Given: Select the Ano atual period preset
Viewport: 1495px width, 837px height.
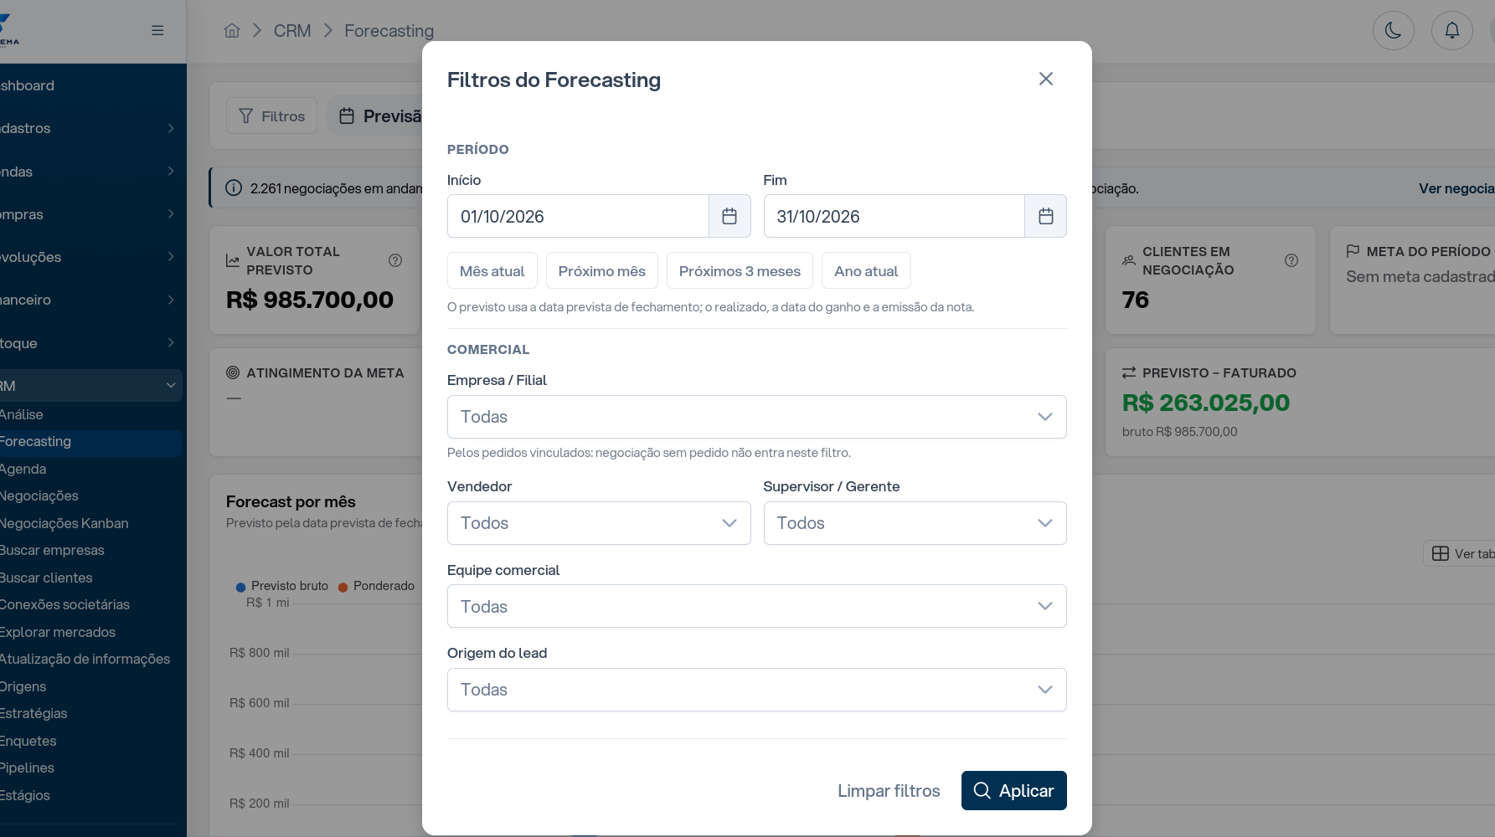Looking at the screenshot, I should point(866,270).
